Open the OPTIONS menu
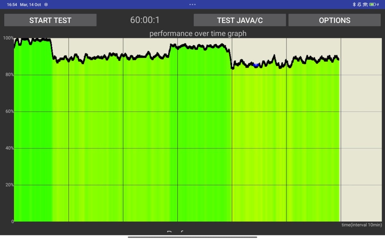This screenshot has width=385, height=240. (x=334, y=20)
